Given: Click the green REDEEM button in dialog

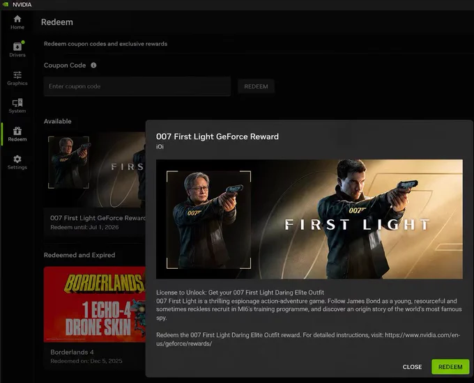Looking at the screenshot, I should [450, 367].
